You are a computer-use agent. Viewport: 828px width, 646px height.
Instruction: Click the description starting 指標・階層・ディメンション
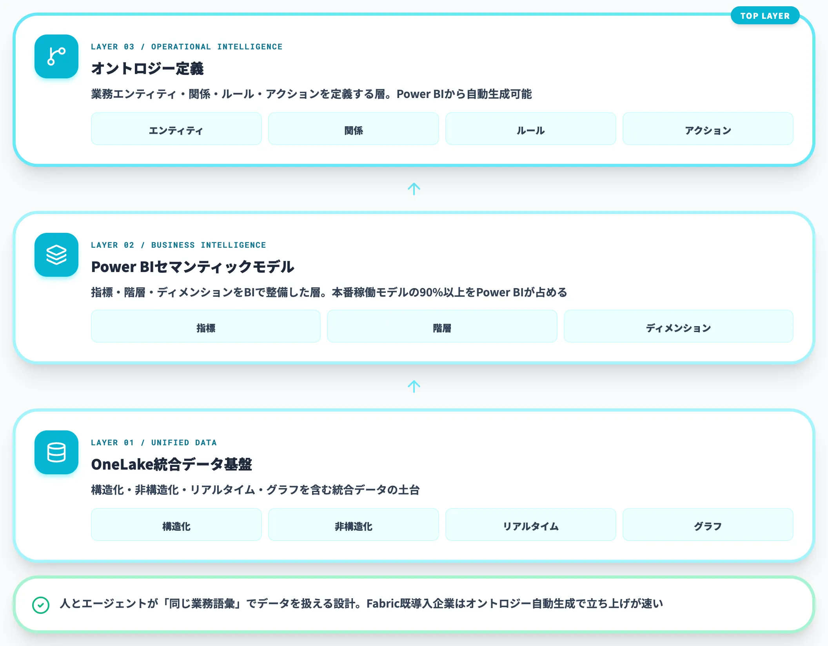329,292
